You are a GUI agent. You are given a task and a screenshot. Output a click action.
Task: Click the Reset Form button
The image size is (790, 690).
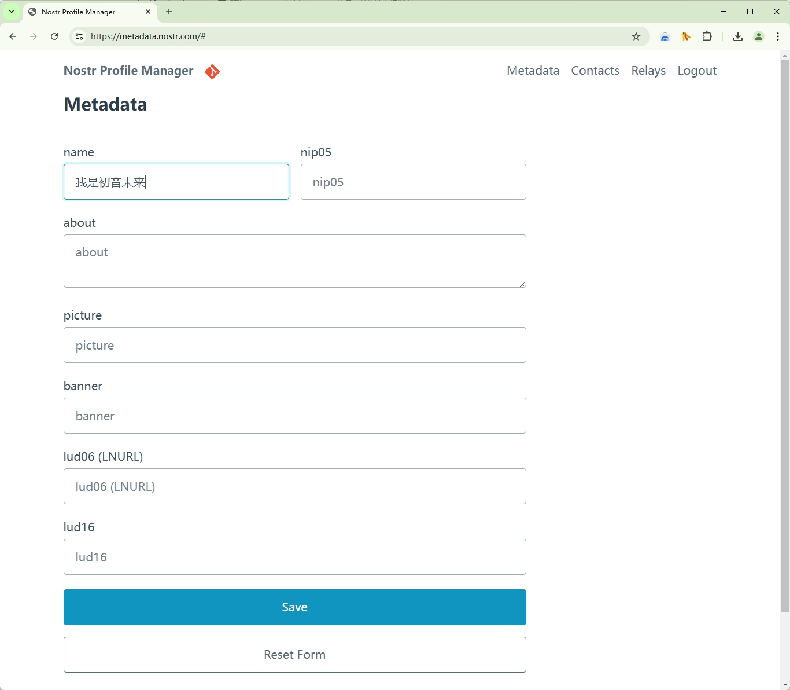(x=294, y=655)
